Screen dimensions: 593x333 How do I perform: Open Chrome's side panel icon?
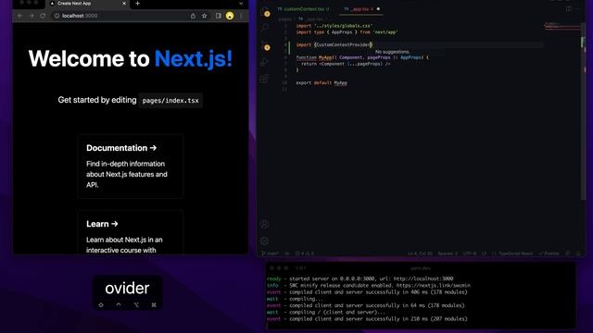pos(219,16)
